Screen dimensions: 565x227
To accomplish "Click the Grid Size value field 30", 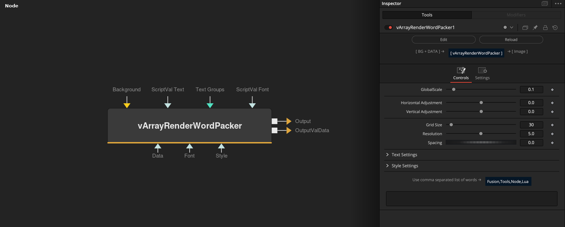I will click(x=531, y=125).
